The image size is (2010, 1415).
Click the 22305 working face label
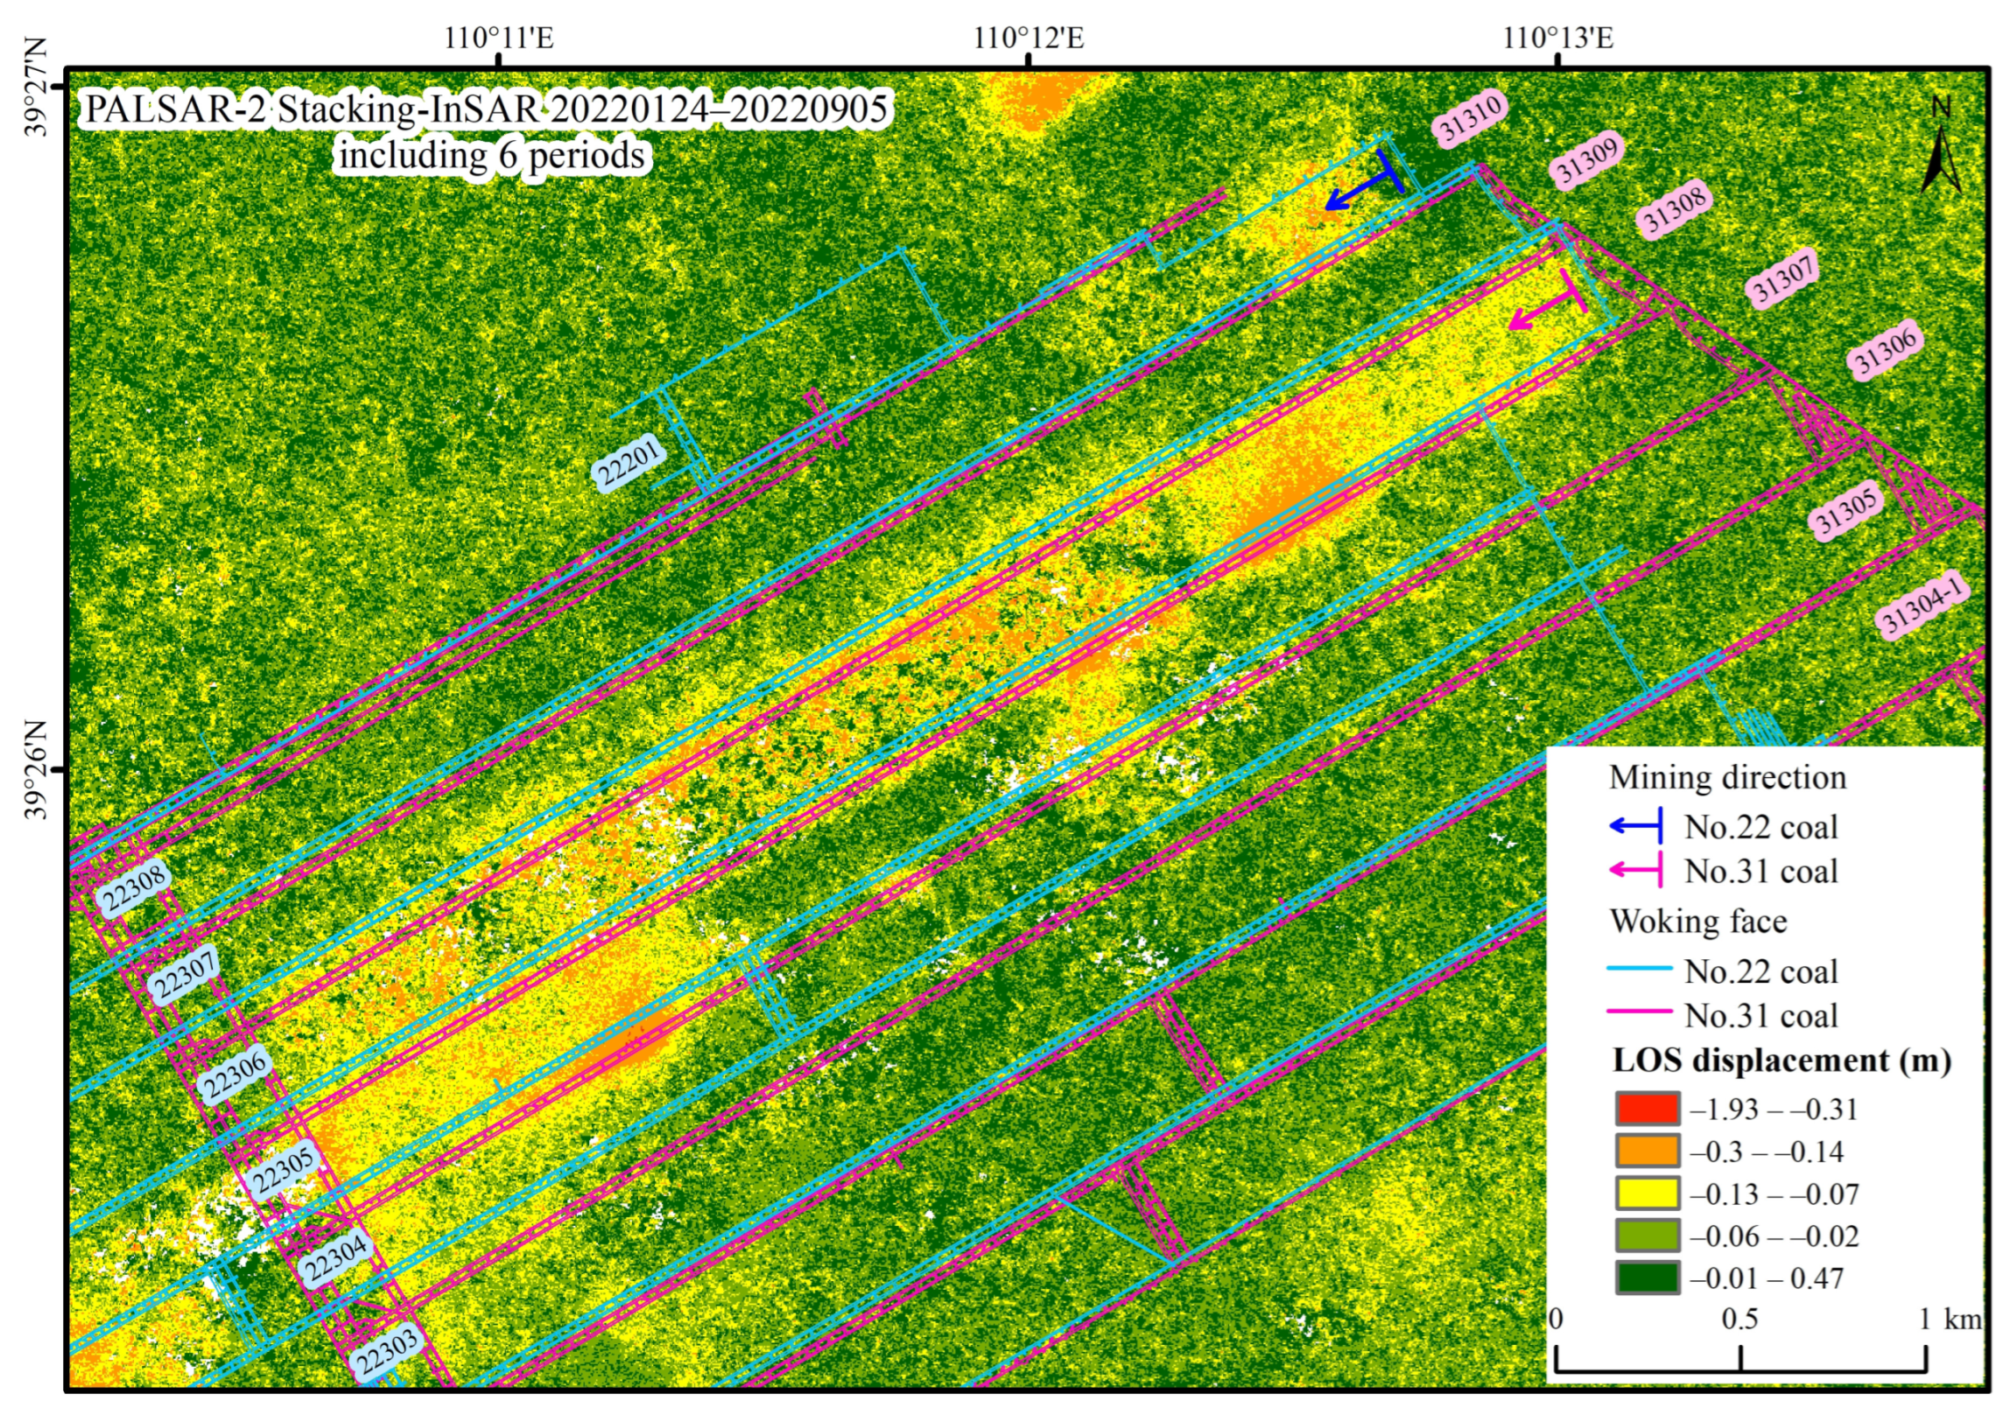tap(283, 1170)
